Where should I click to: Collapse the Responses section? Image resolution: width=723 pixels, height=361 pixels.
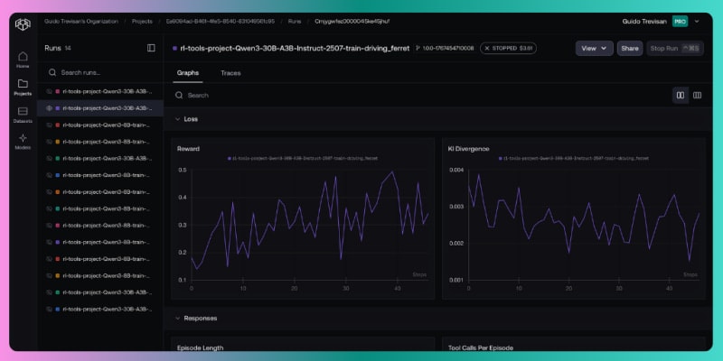[177, 319]
